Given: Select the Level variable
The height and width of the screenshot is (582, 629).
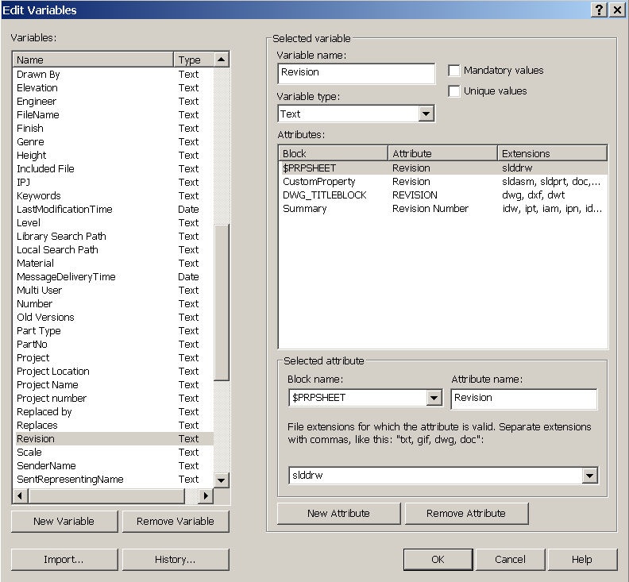Looking at the screenshot, I should 114,223.
